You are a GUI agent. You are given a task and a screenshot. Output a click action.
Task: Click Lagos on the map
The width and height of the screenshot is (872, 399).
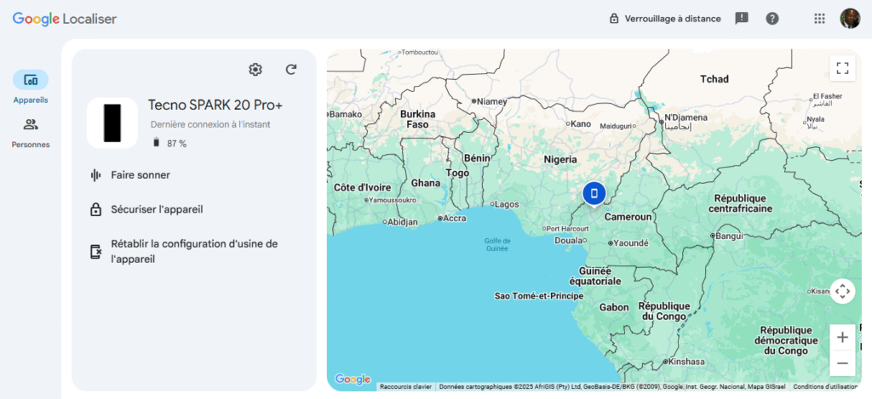[507, 204]
